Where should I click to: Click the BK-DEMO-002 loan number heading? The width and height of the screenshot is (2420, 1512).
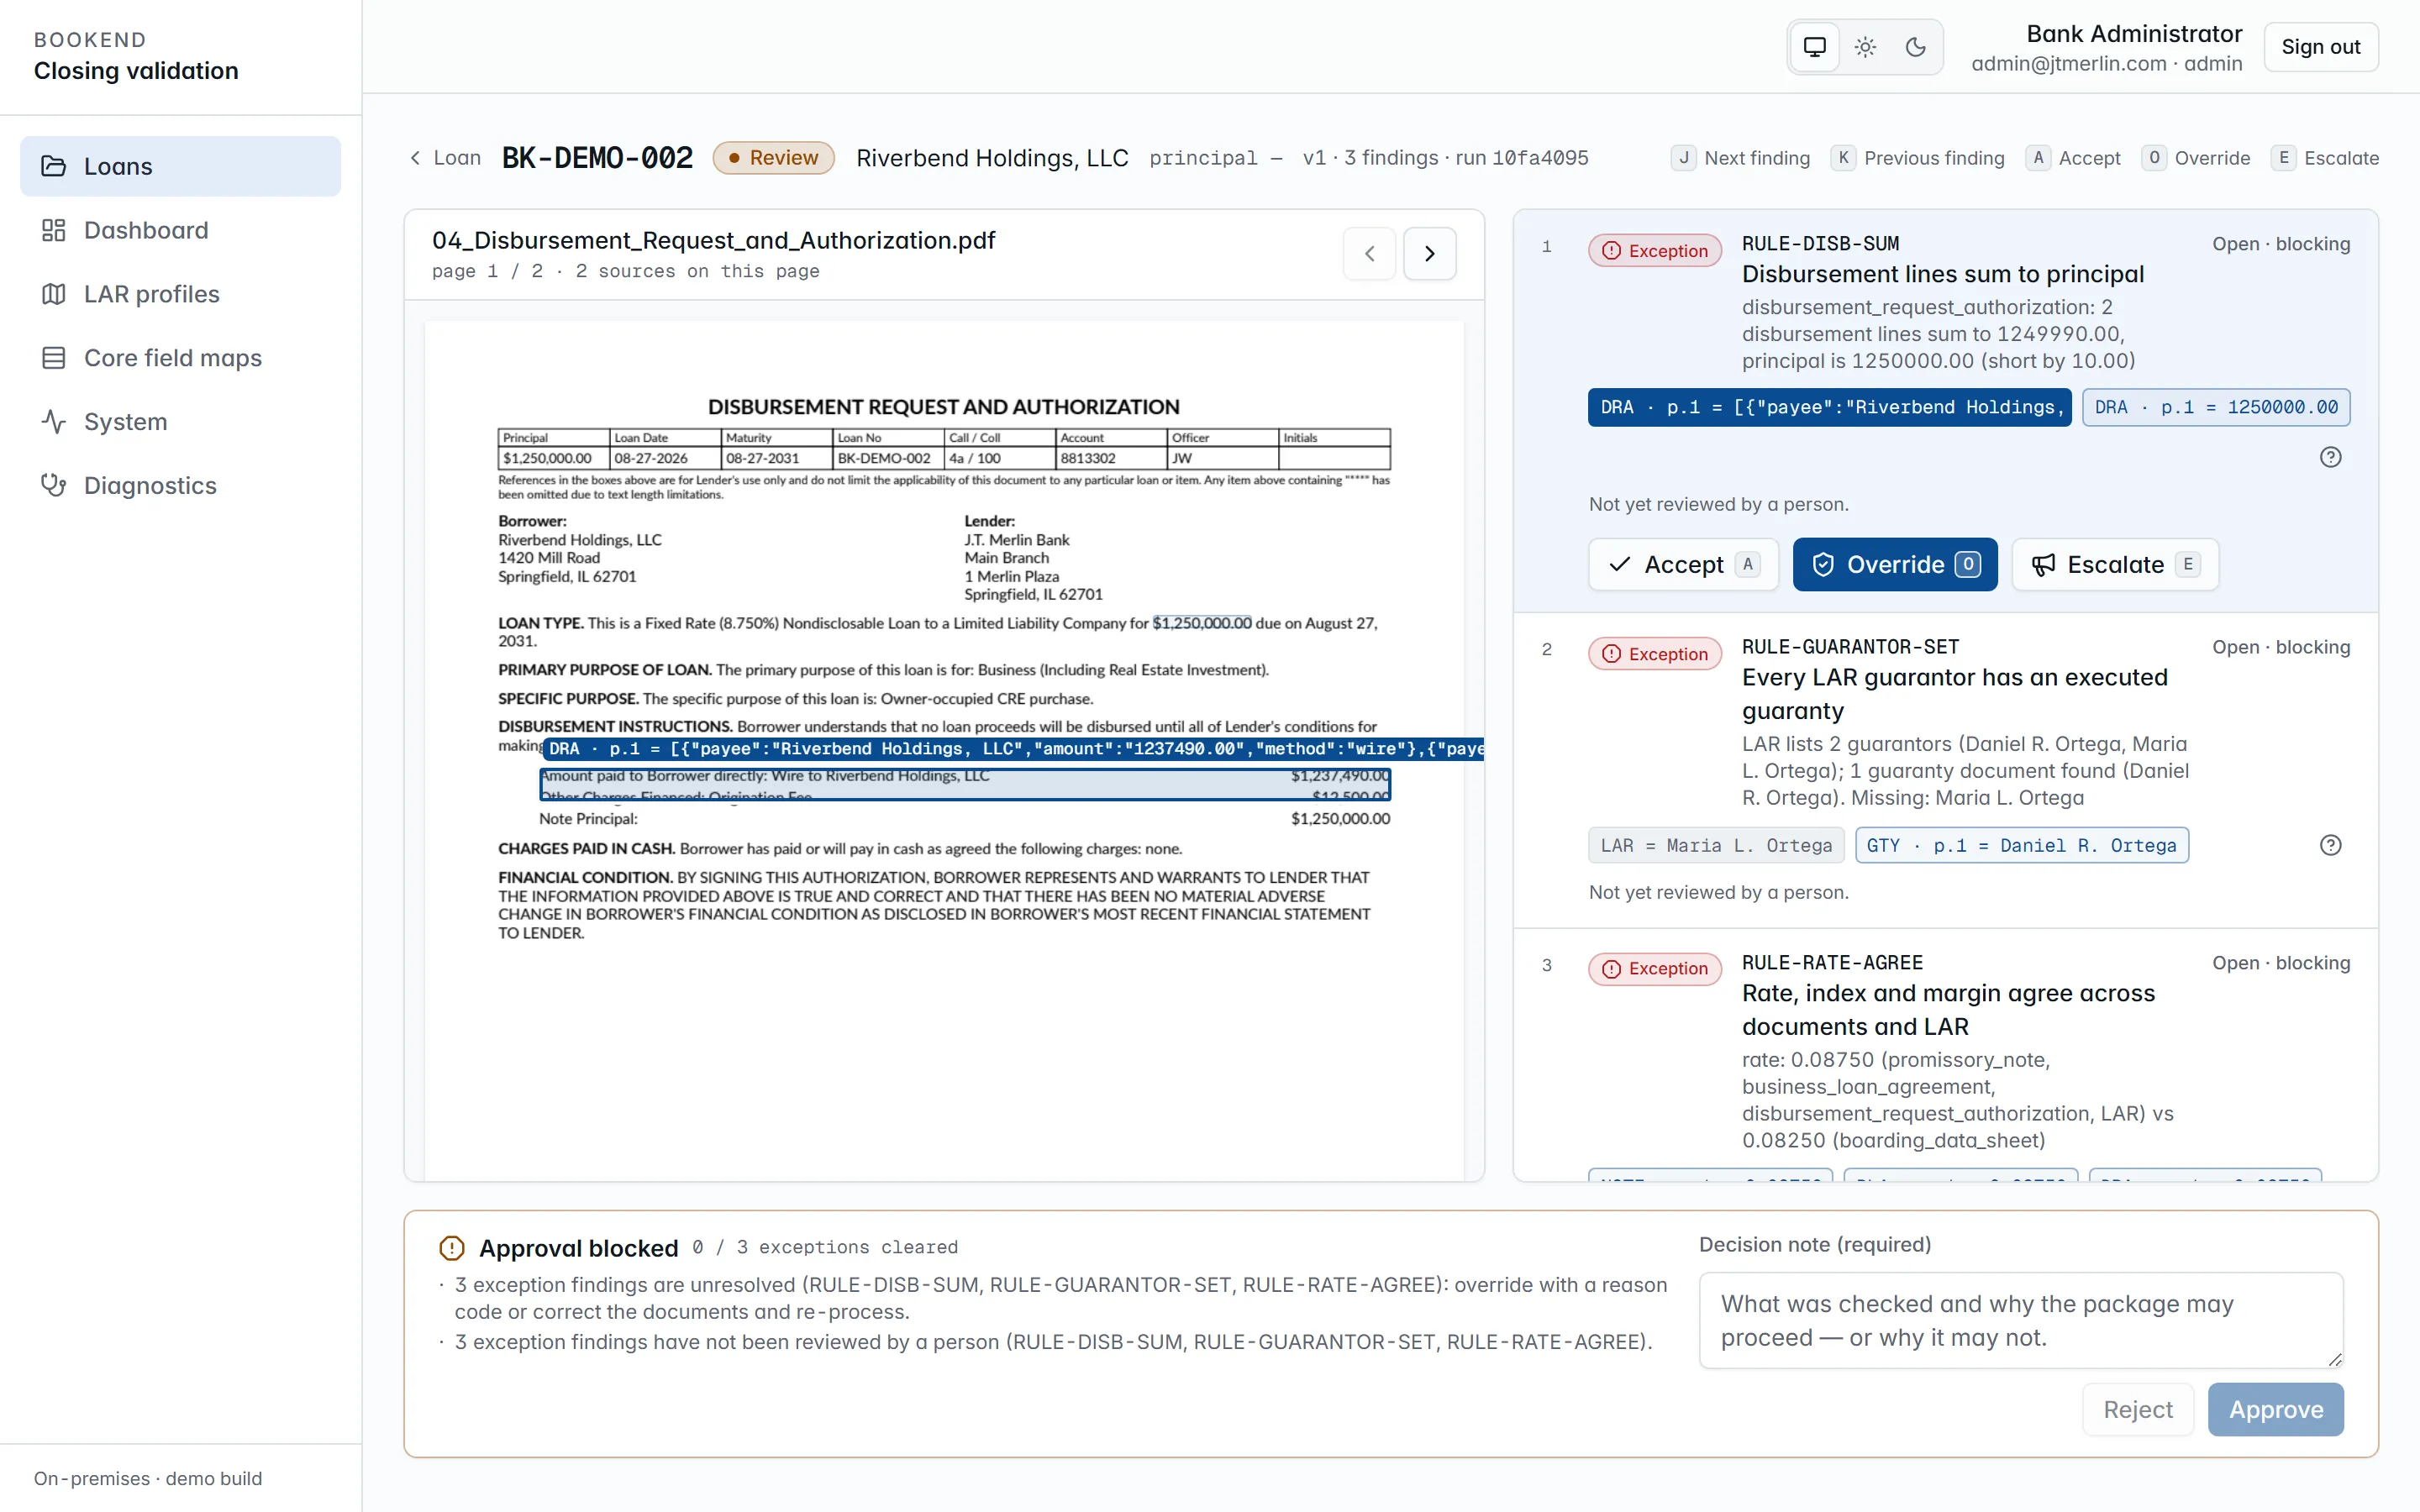[x=597, y=158]
